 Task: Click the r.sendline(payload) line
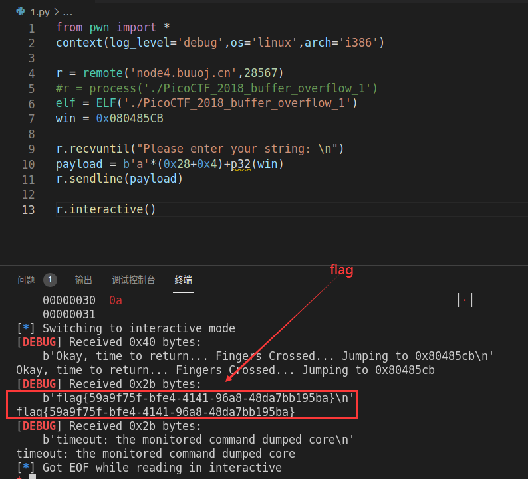pyautogui.click(x=119, y=179)
